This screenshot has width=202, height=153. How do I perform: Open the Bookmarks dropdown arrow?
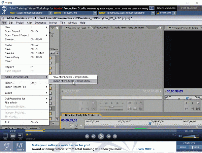coord(174,13)
